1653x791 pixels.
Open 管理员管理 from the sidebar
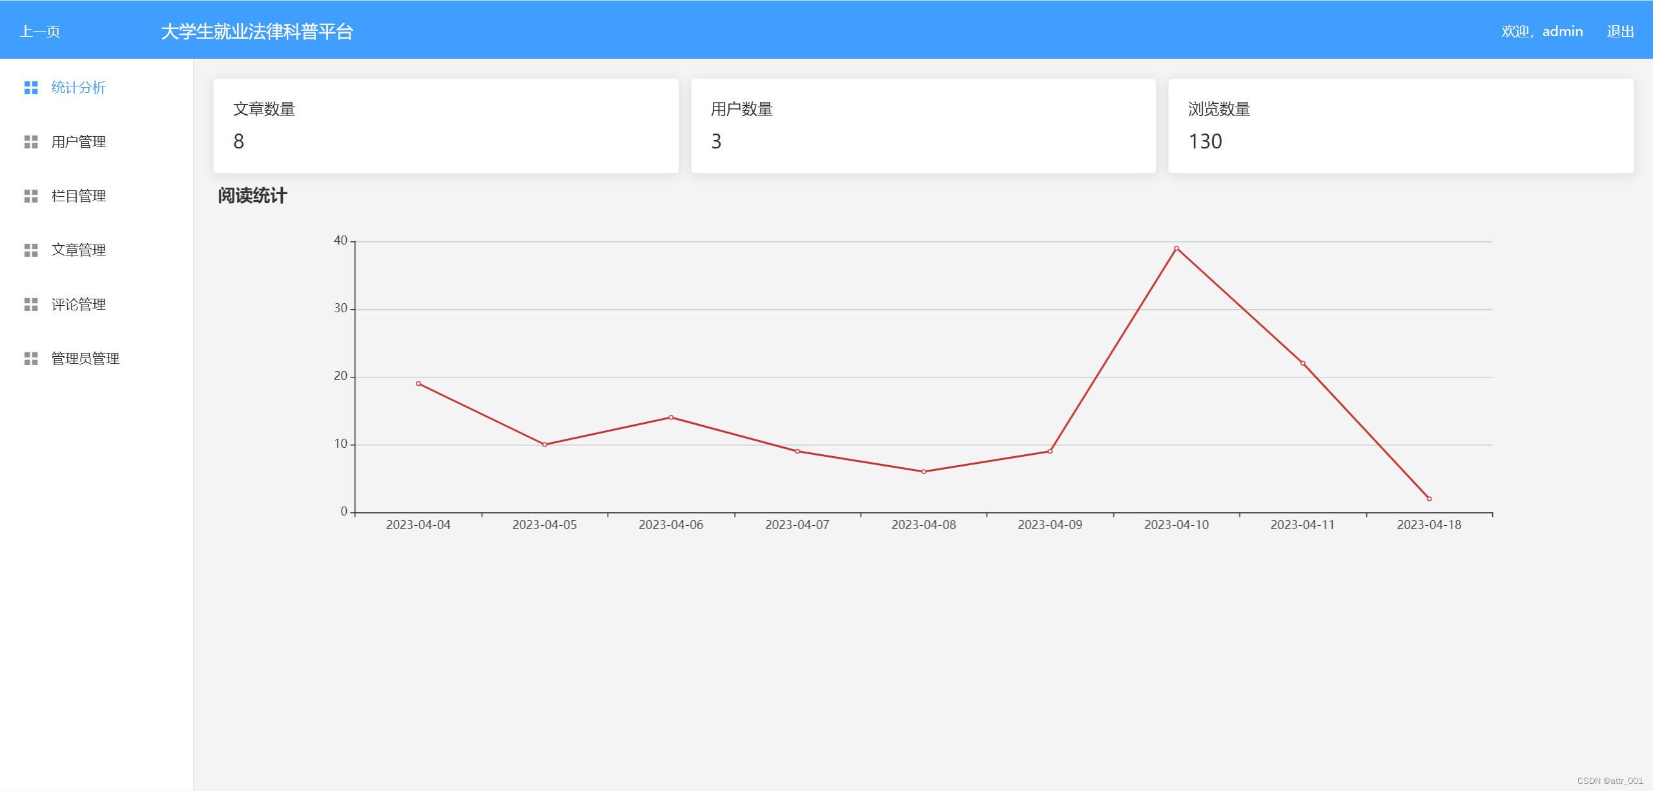[x=85, y=359]
